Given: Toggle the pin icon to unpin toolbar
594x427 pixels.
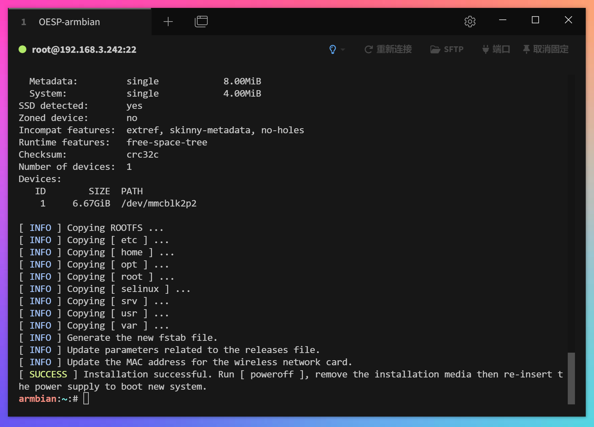Looking at the screenshot, I should coord(526,49).
